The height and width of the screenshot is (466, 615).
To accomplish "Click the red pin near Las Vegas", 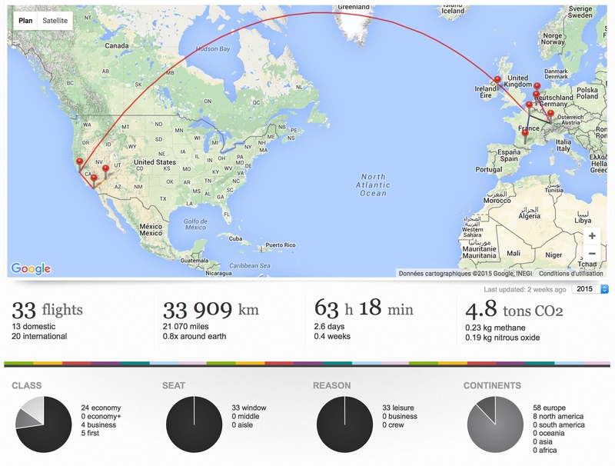I will coord(105,171).
